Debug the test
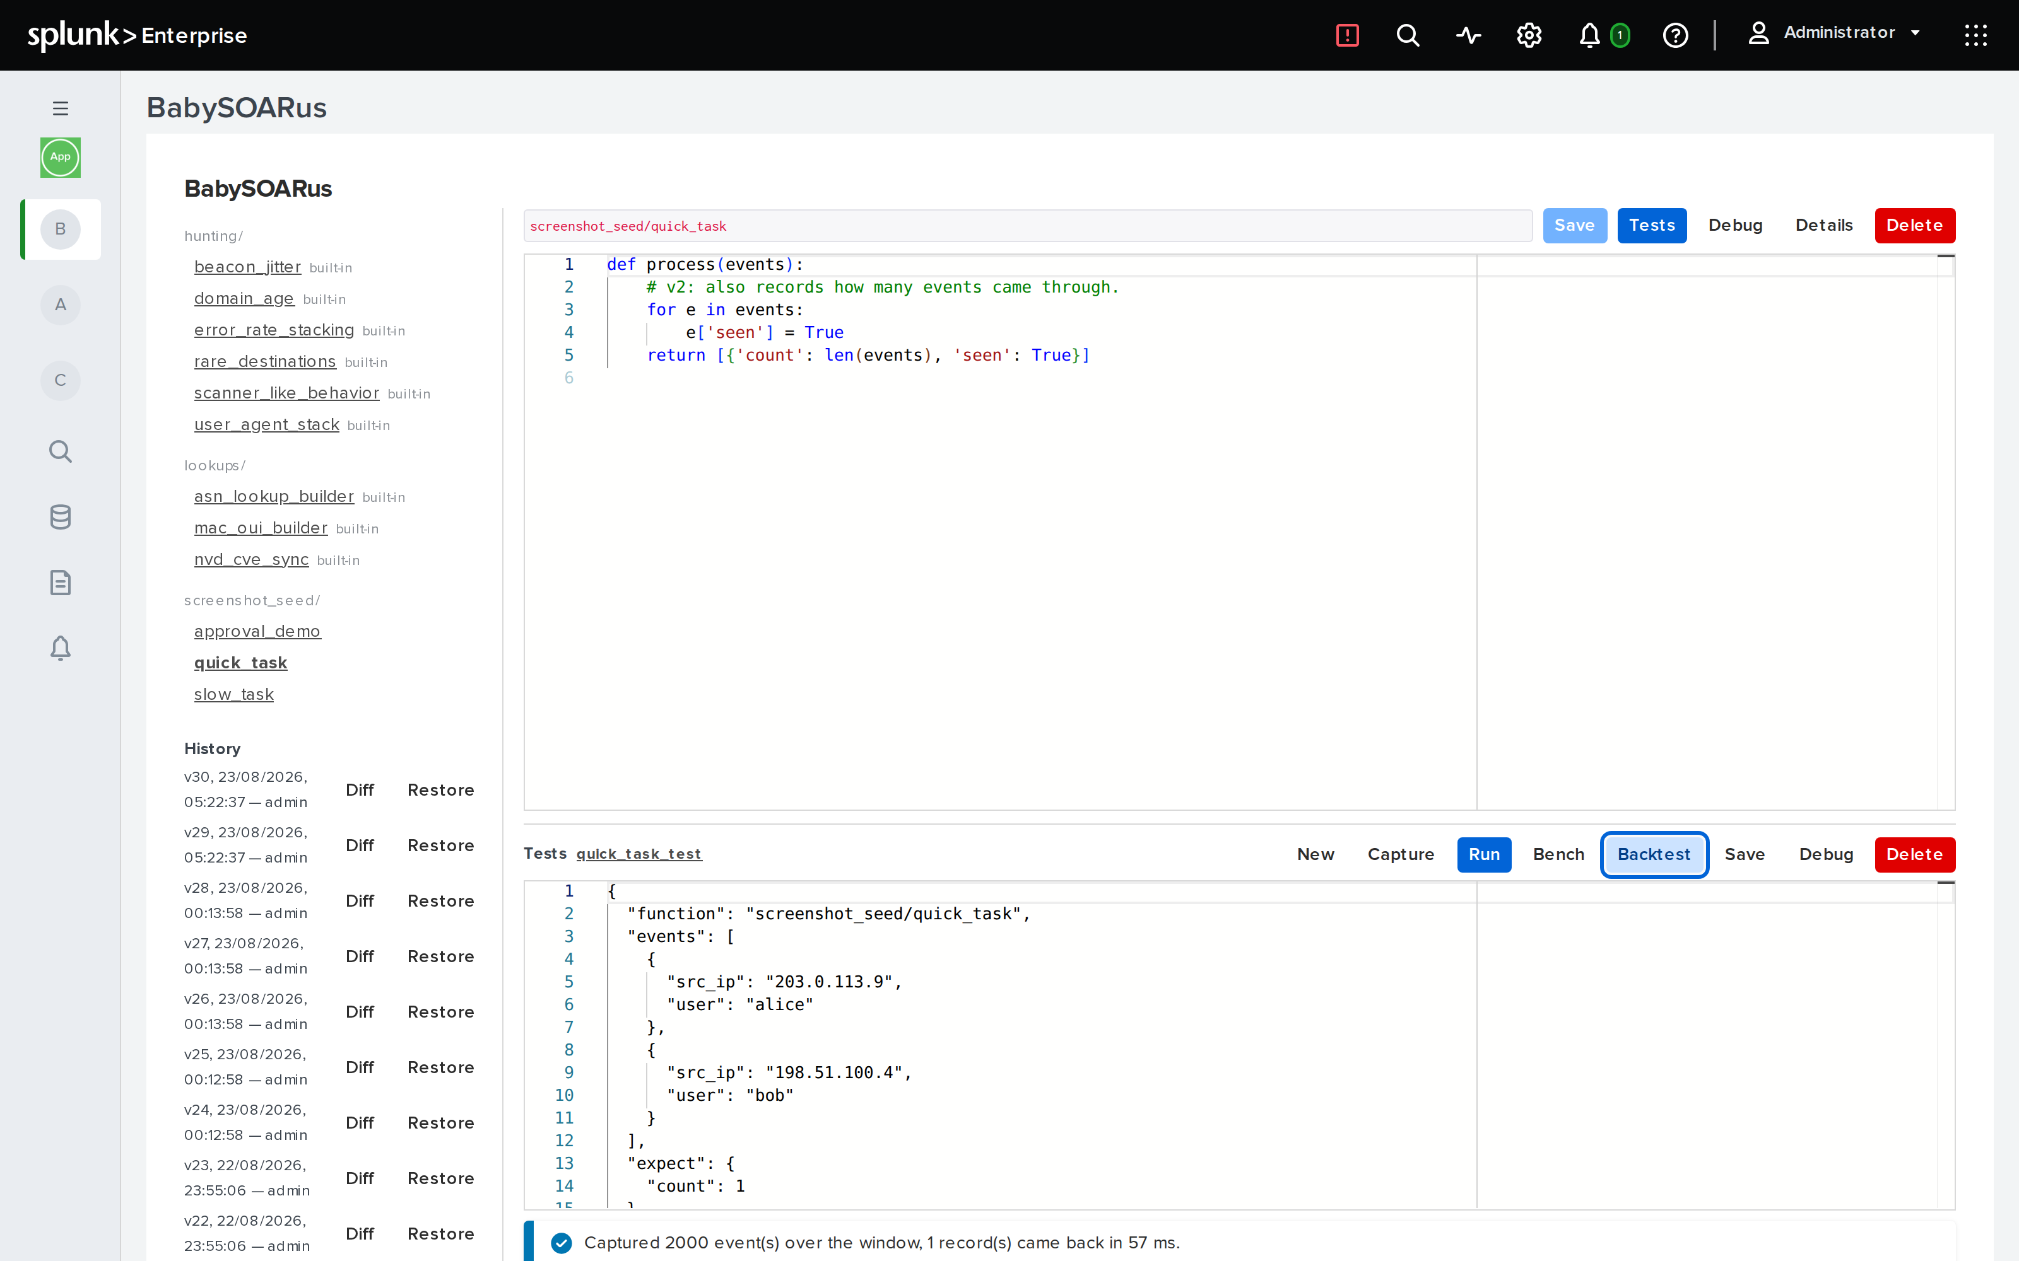 pyautogui.click(x=1825, y=855)
